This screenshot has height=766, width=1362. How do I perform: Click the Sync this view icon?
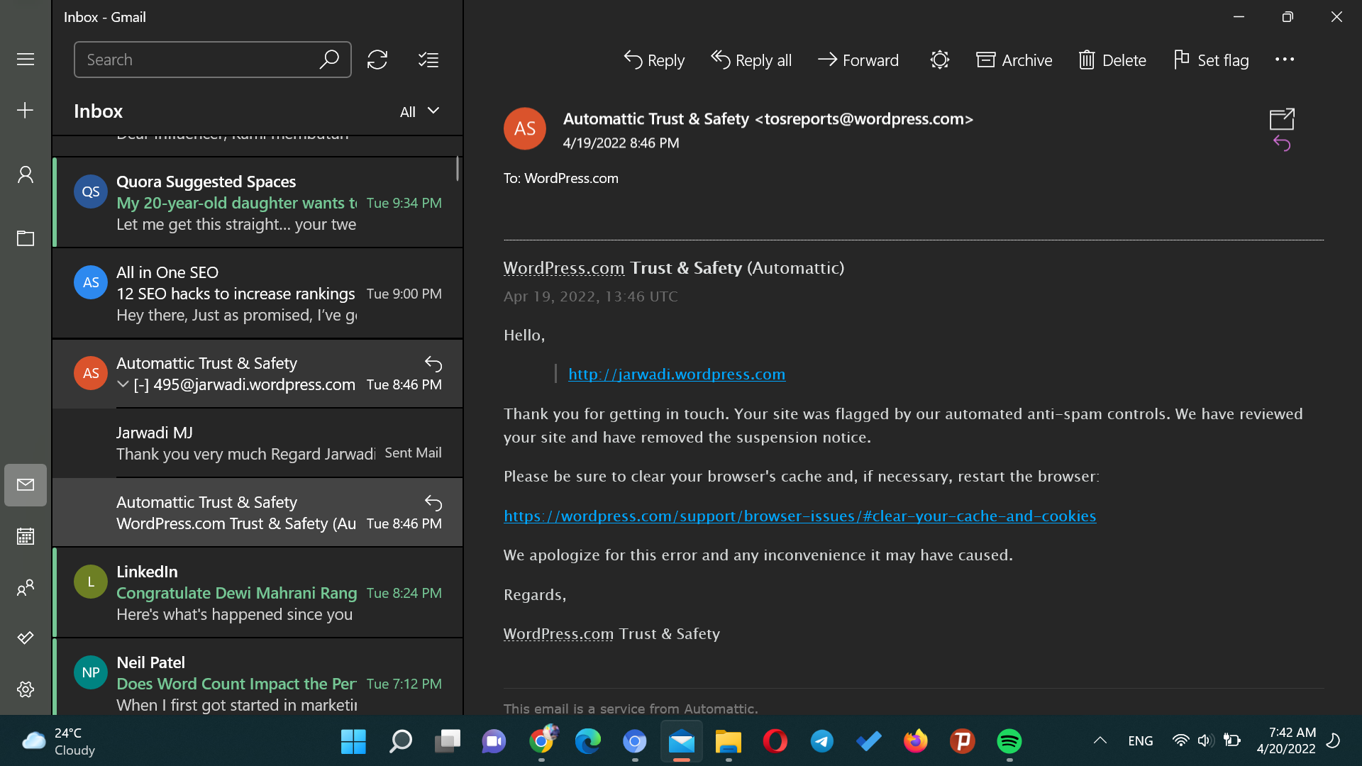(377, 60)
